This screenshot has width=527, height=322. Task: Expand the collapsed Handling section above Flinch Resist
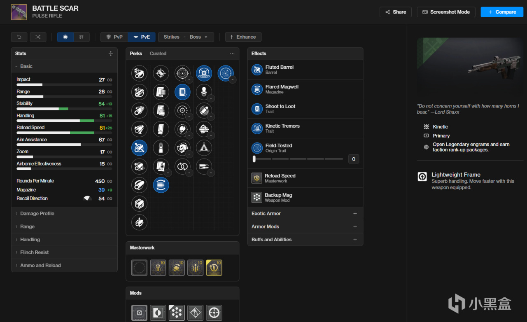pos(64,240)
